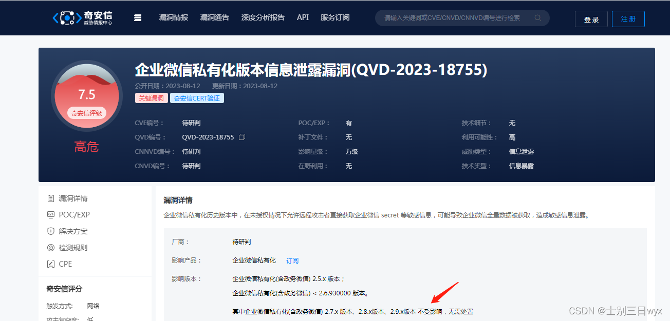Click the POC/EXP sidebar code icon
Screen dimensions: 670x321
(51, 215)
